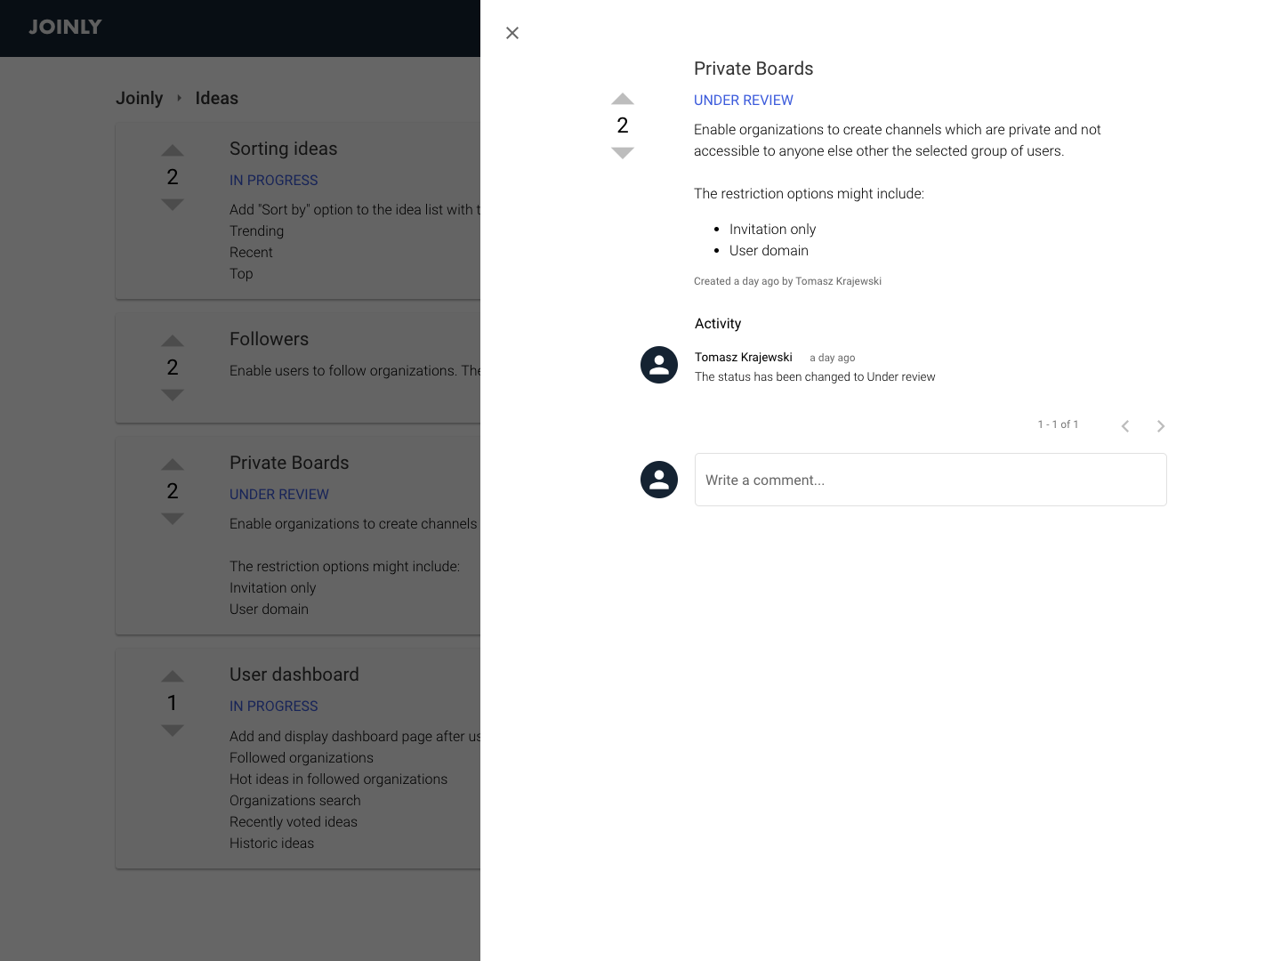
Task: Go to previous activity page
Action: tap(1125, 426)
